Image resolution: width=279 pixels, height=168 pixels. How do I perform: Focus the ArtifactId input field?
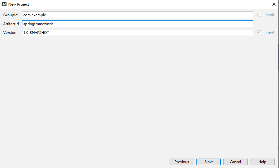(x=137, y=24)
